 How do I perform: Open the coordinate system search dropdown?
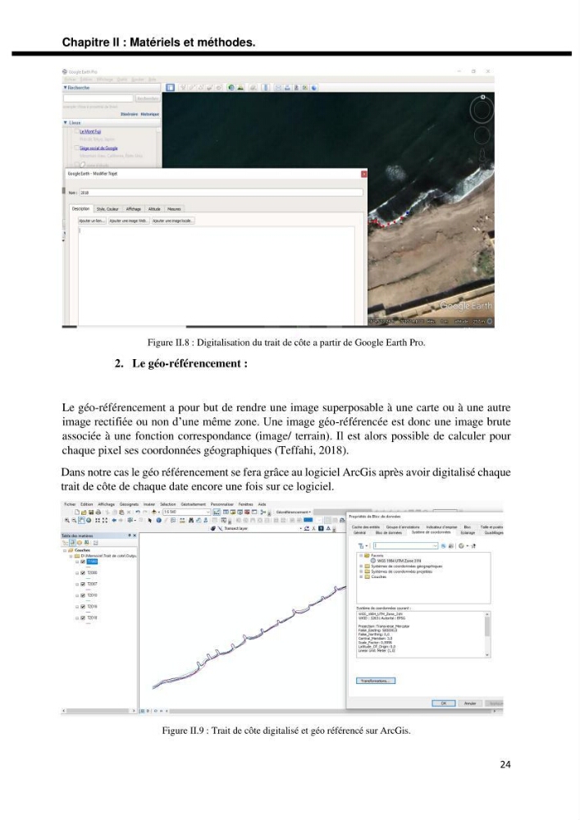click(435, 546)
